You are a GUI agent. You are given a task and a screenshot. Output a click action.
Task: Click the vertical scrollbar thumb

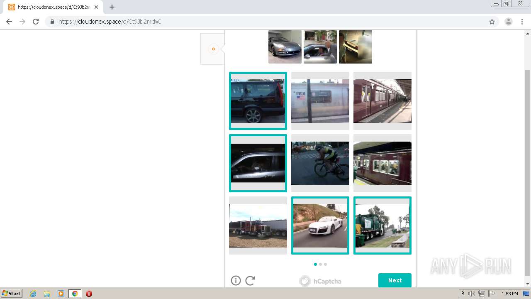tap(528, 172)
